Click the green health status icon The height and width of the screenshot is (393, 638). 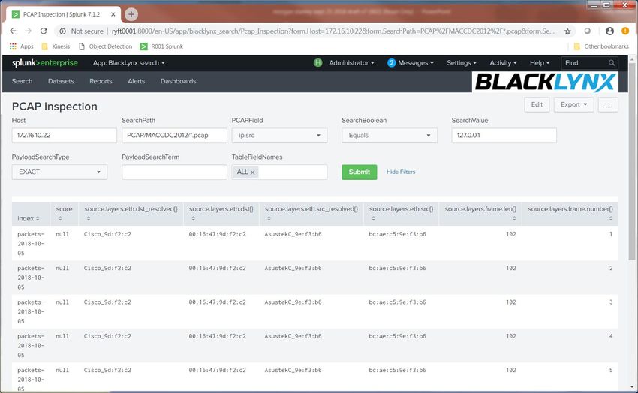(x=317, y=62)
